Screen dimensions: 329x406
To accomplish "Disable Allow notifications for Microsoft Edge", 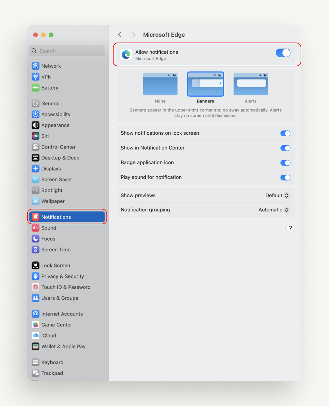I will click(x=283, y=53).
